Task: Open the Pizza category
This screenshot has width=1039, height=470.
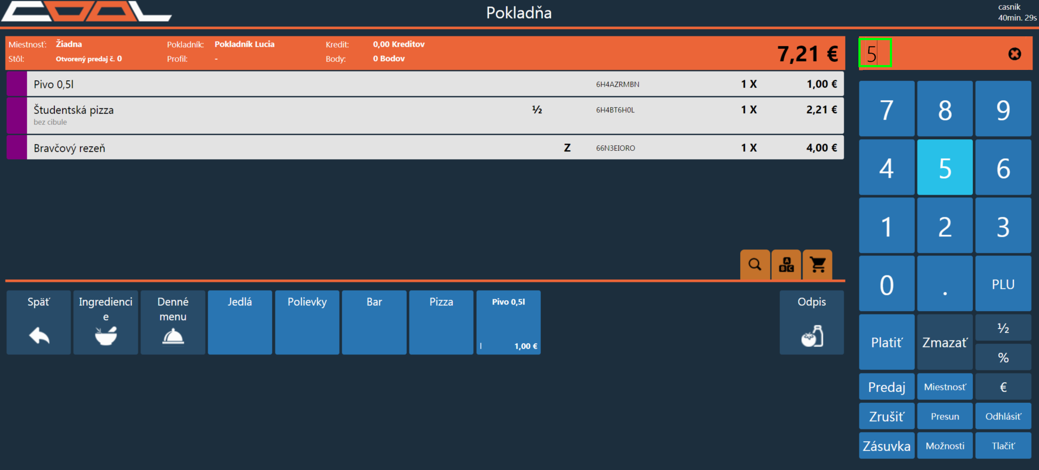Action: (441, 323)
